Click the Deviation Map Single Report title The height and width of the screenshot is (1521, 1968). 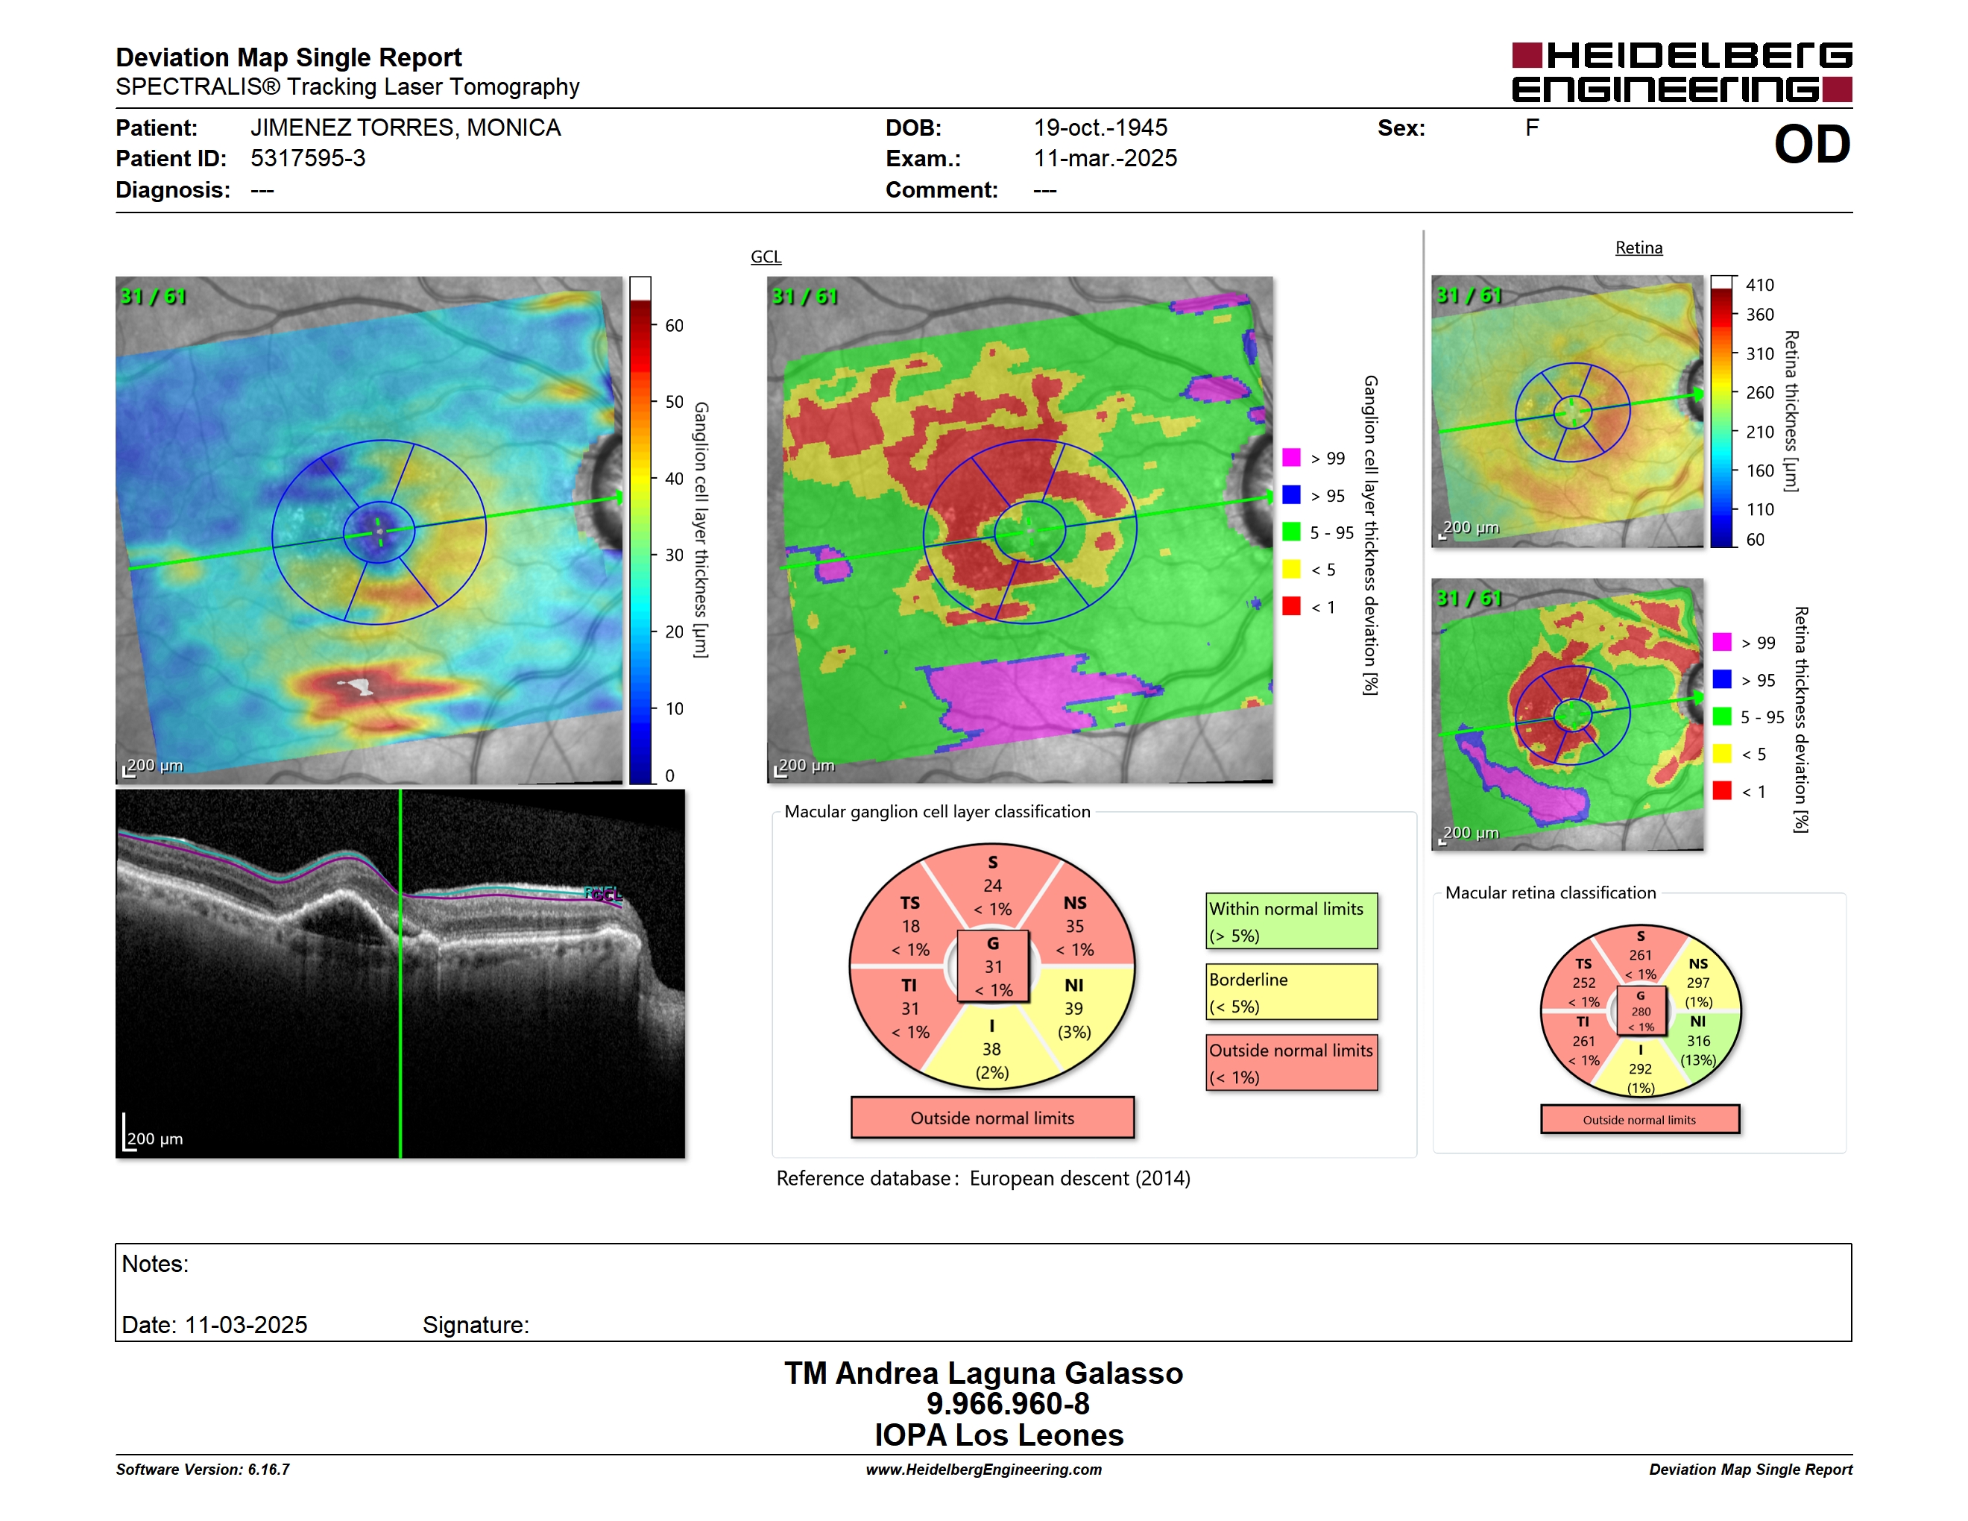[x=288, y=57]
